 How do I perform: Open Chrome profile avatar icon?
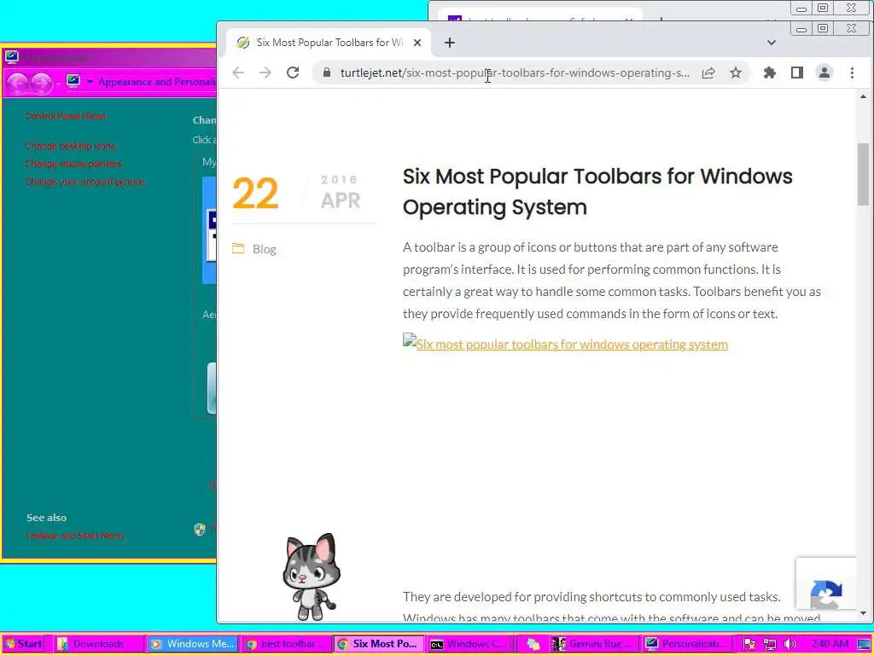pyautogui.click(x=824, y=73)
